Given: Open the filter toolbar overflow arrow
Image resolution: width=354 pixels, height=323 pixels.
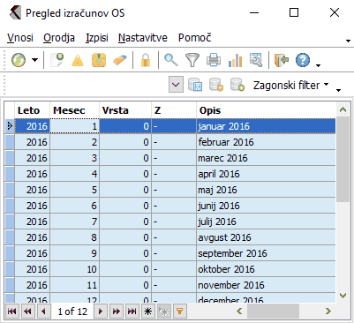Looking at the screenshot, I should (x=339, y=90).
